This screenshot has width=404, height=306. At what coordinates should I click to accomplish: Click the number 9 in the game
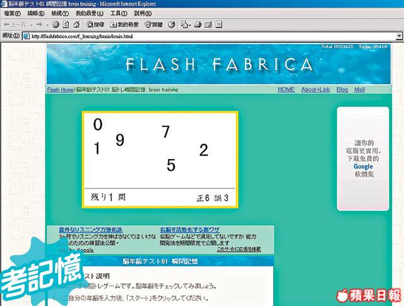120,140
